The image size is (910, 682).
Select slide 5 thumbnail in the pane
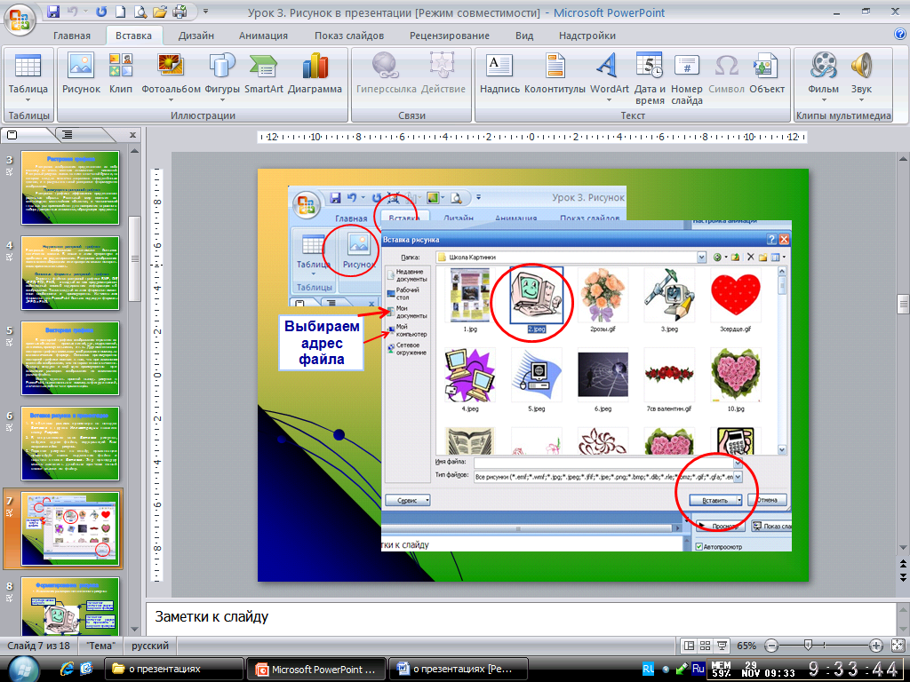click(70, 358)
